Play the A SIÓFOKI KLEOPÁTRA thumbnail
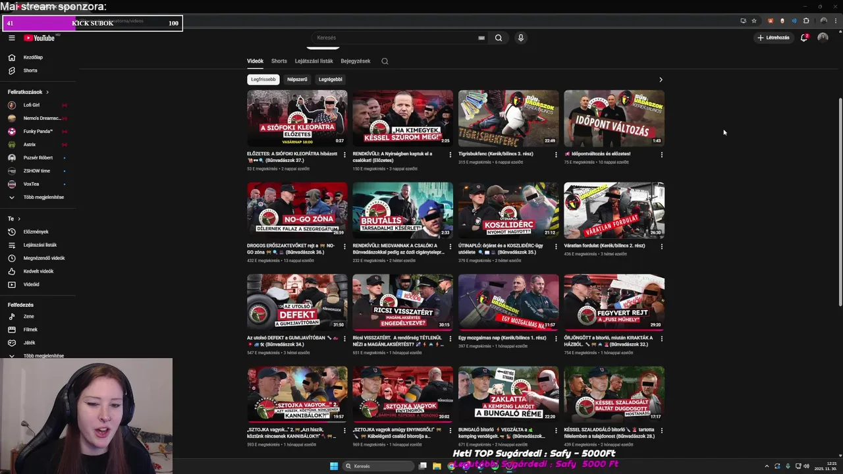 [x=297, y=118]
